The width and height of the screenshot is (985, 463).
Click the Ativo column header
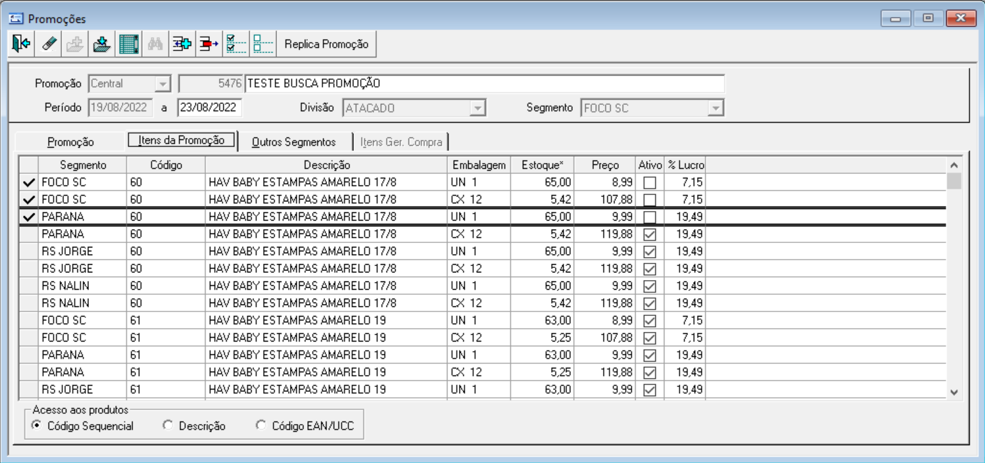click(650, 165)
